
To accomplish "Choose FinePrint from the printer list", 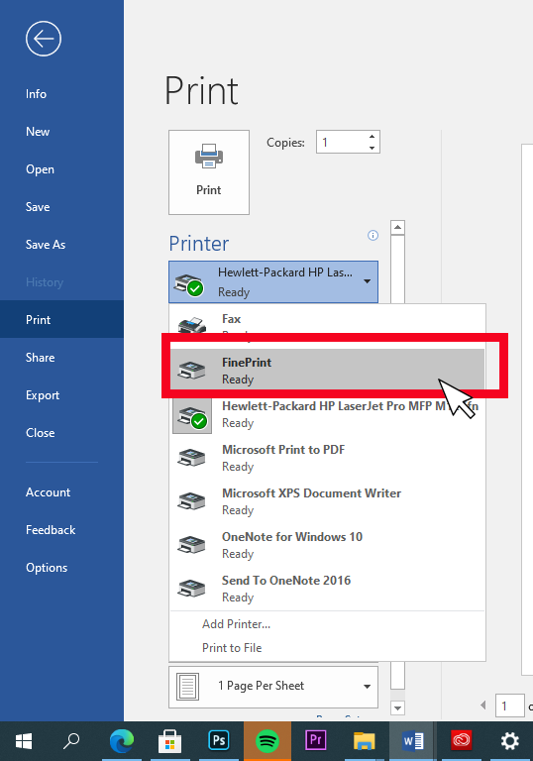I will [x=327, y=370].
